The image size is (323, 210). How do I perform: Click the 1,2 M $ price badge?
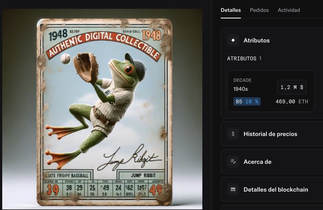[292, 87]
